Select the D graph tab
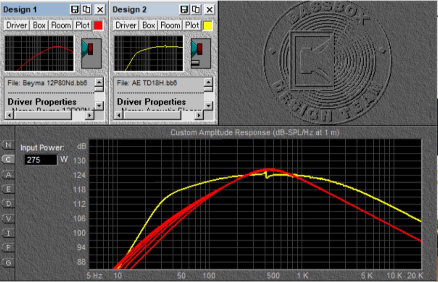Image resolution: width=438 pixels, height=282 pixels. tap(8, 203)
